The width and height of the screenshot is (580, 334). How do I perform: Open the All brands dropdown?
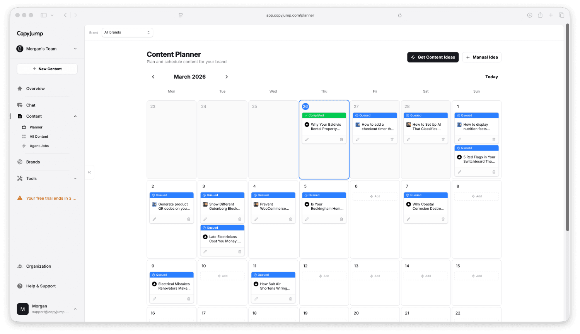click(127, 32)
